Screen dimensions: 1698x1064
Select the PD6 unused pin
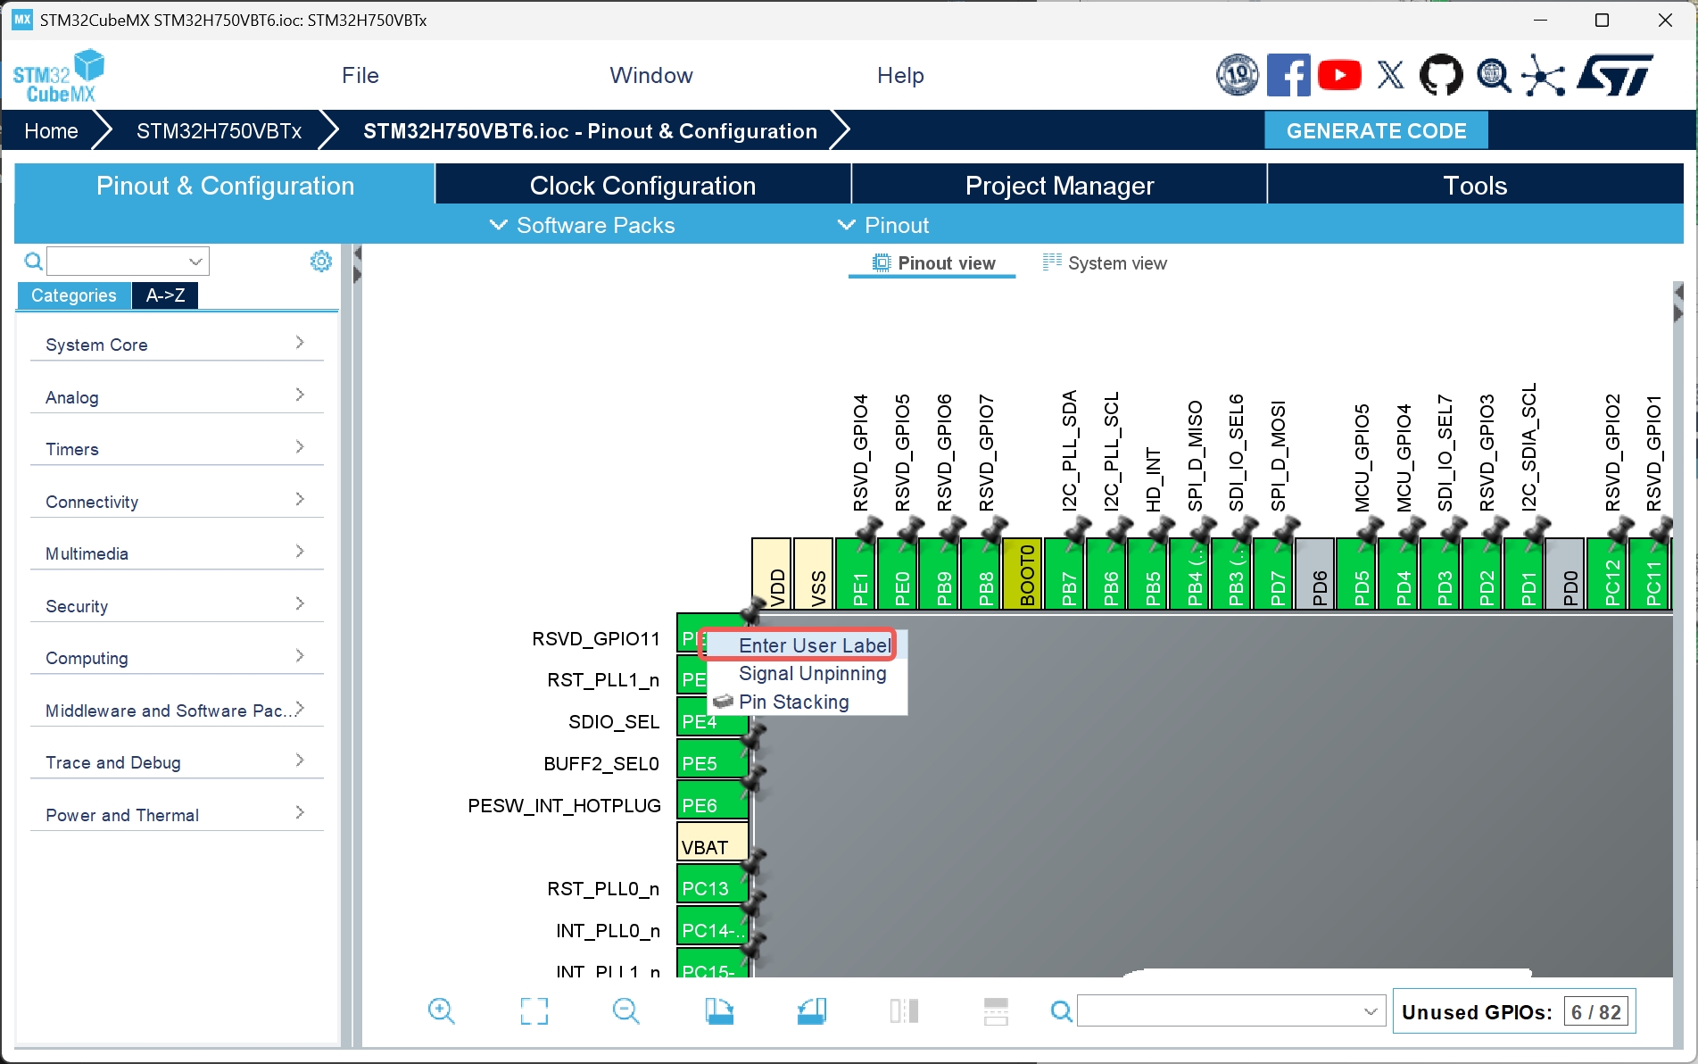click(x=1315, y=574)
